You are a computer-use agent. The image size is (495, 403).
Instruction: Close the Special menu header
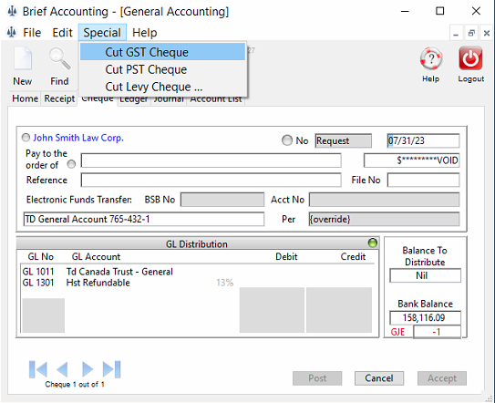[102, 33]
